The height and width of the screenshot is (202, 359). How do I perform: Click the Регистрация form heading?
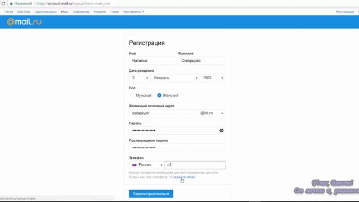147,43
